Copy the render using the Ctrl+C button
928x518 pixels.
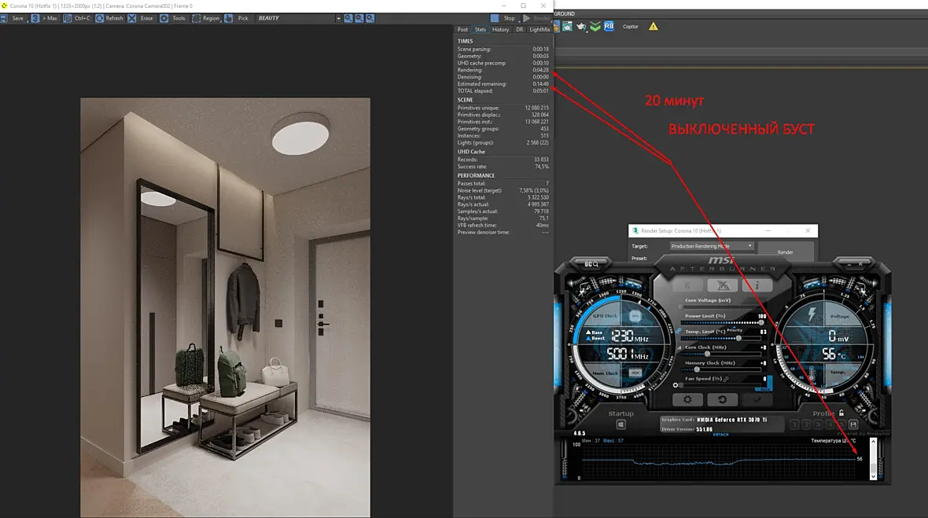tap(77, 18)
